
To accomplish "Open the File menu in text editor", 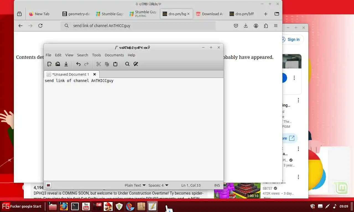I will (48, 55).
